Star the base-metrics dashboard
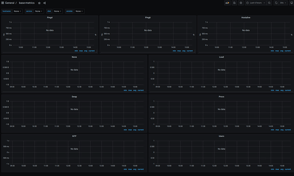The image size is (294, 176). click(39, 3)
